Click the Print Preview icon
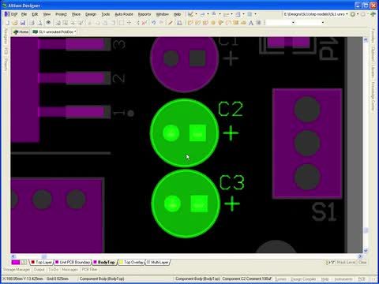Screen dimensions: 379x284 pos(39,23)
